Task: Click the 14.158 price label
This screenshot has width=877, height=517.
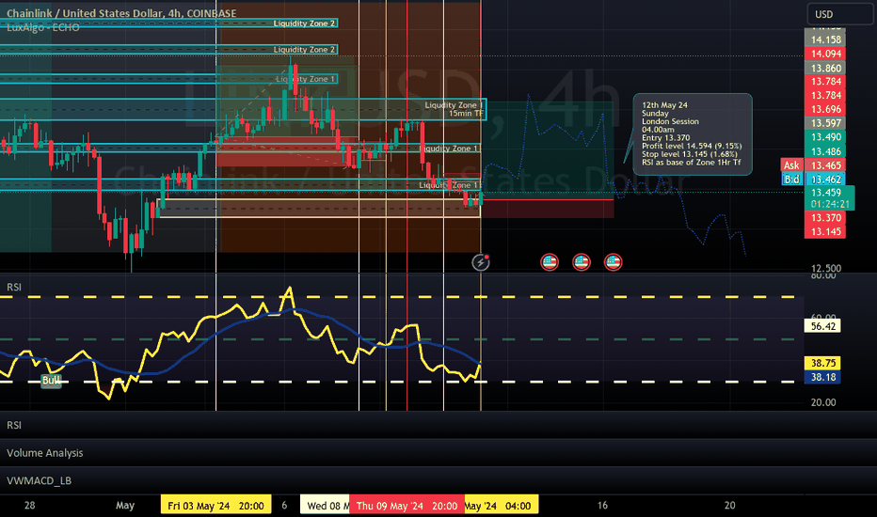Action: 825,39
